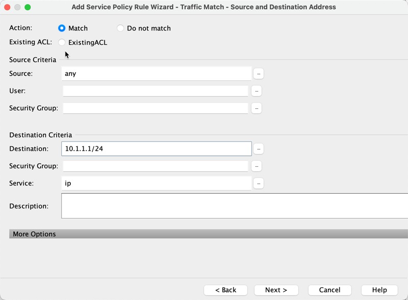The height and width of the screenshot is (300, 408).
Task: Select the Do not match option
Action: 120,28
